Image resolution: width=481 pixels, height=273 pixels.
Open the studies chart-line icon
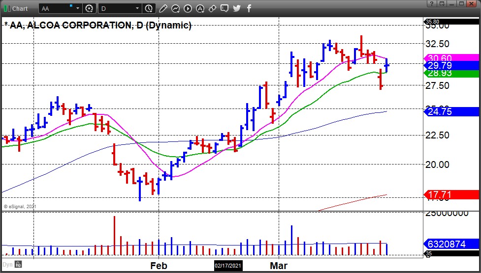[x=175, y=8]
